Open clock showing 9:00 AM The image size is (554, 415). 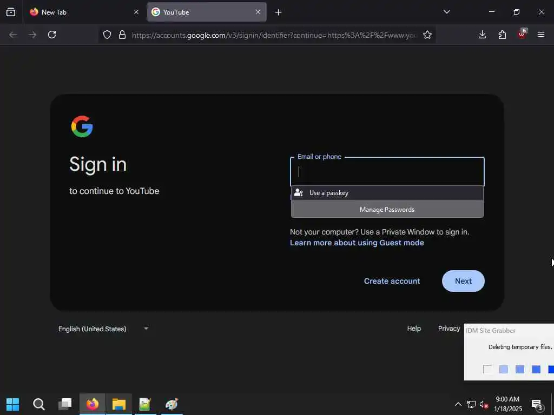click(x=507, y=404)
